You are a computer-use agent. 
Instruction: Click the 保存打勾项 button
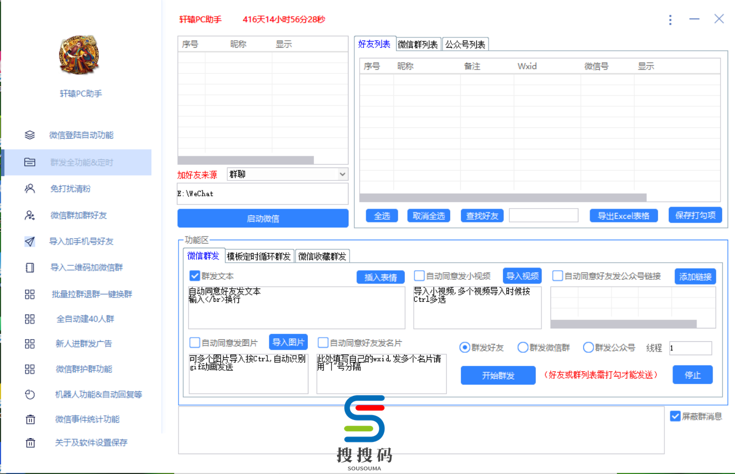(x=695, y=215)
